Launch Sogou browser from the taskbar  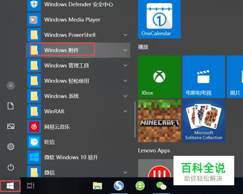pos(119,186)
